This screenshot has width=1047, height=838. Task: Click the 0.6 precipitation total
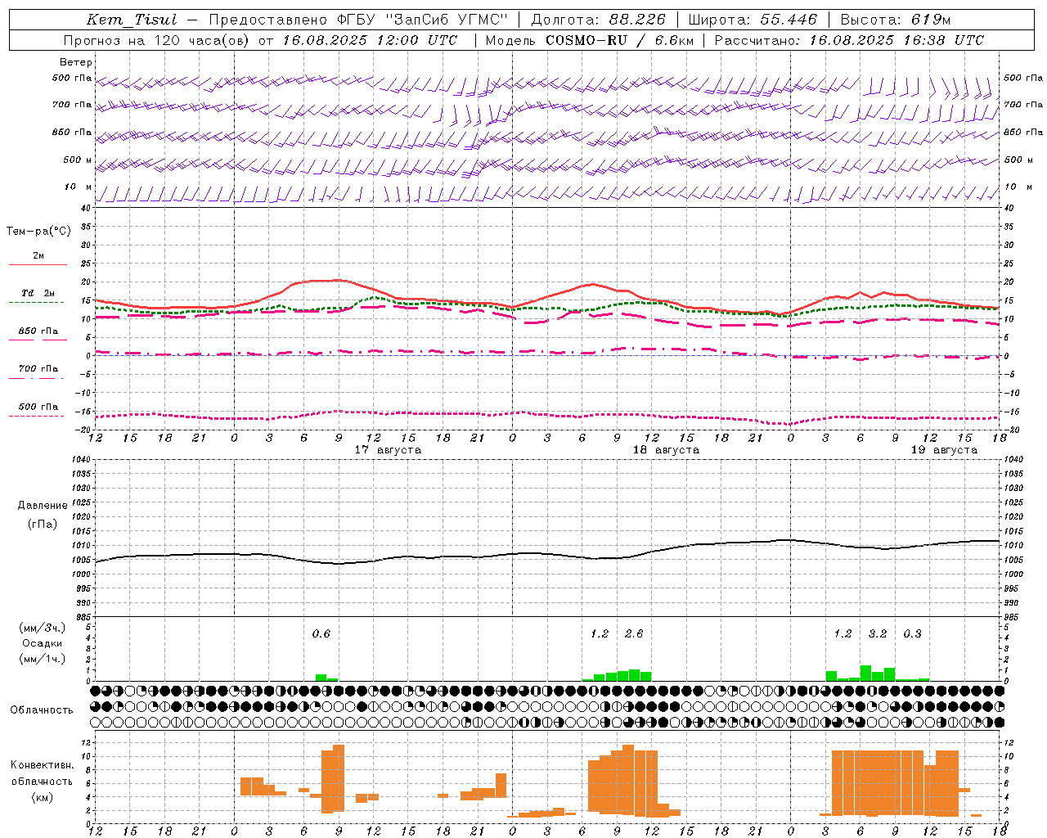click(321, 634)
